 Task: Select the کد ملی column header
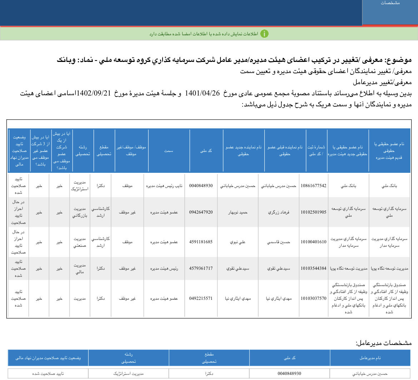point(206,150)
